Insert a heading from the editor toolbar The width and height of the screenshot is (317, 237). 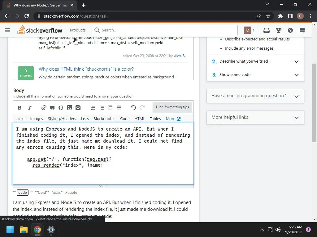coord(110,108)
